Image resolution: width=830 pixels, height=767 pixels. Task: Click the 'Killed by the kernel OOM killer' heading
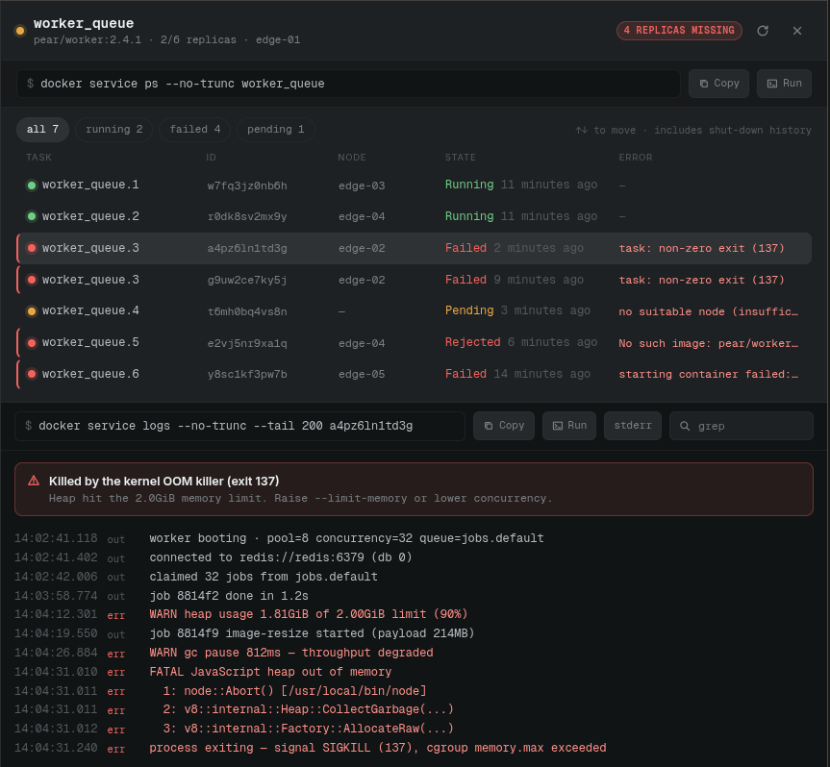click(x=164, y=481)
